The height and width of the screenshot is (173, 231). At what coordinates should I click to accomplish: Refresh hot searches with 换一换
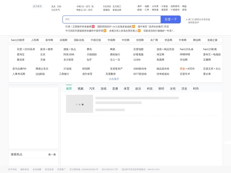tap(52, 155)
